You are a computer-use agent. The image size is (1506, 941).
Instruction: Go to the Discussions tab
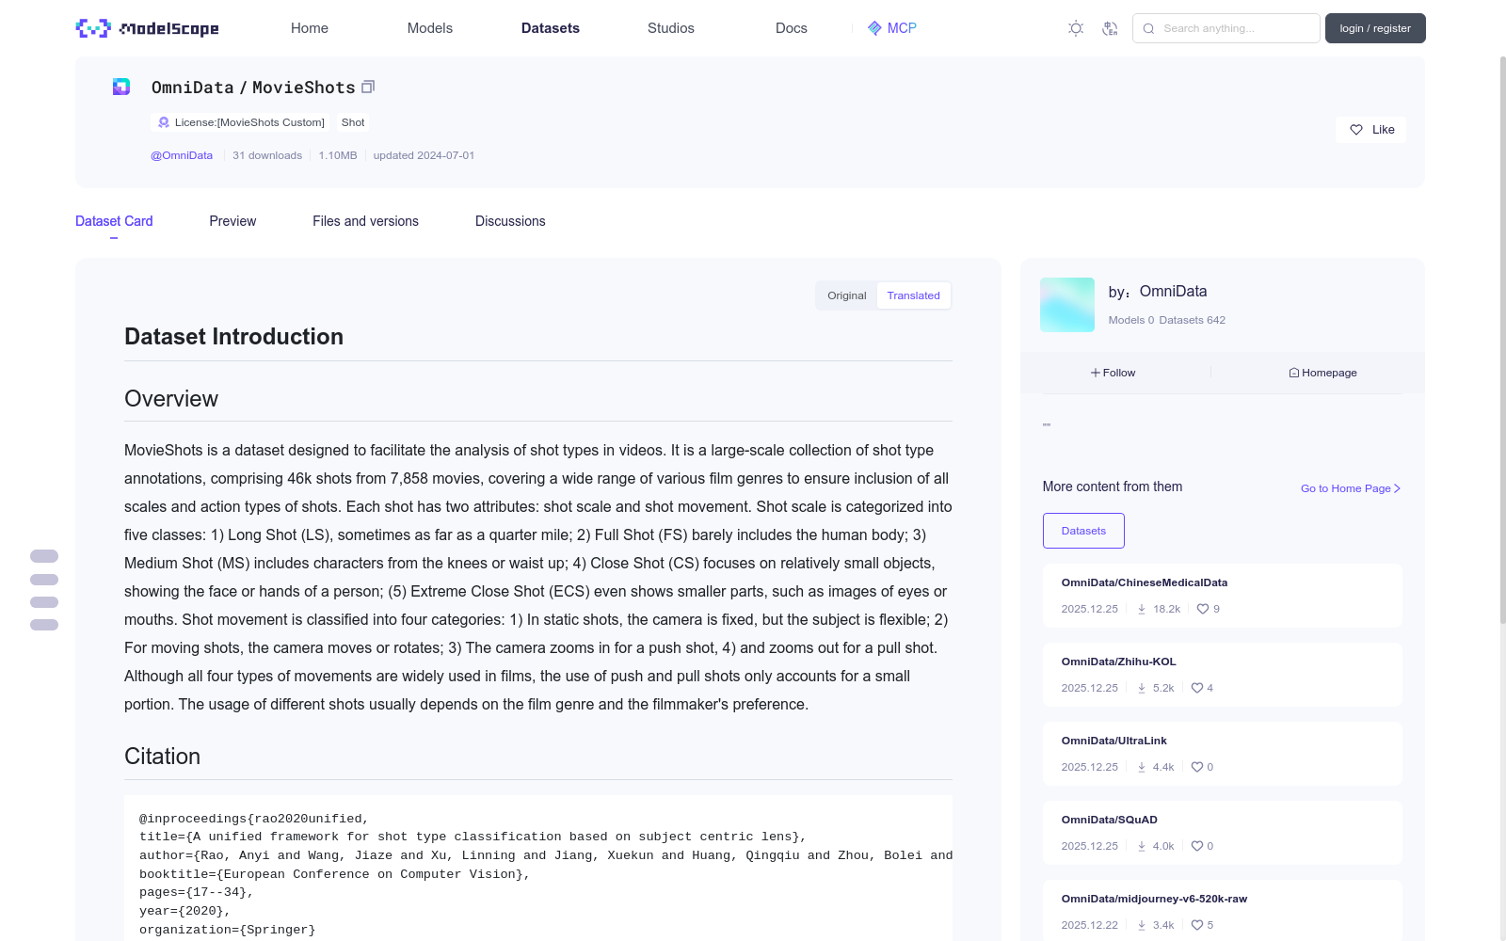[510, 221]
